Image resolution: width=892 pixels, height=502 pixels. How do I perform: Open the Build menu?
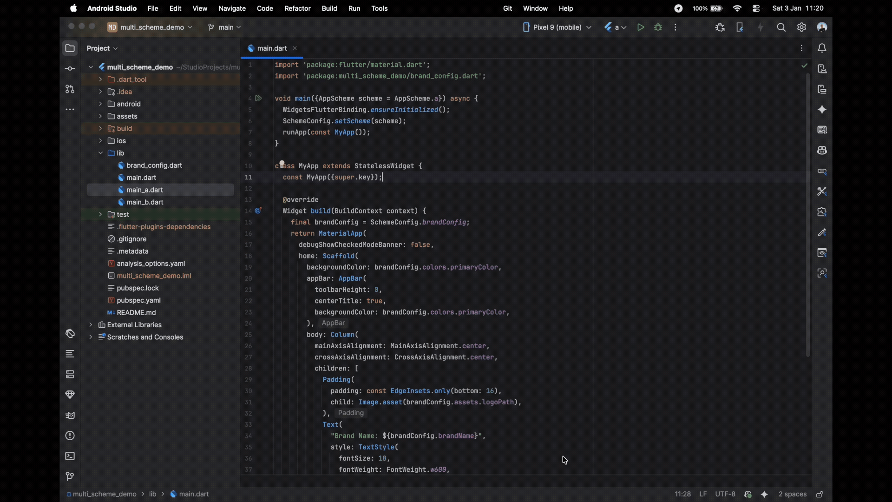tap(329, 8)
